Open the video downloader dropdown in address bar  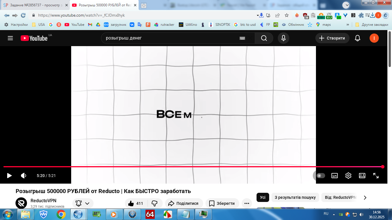(260, 15)
